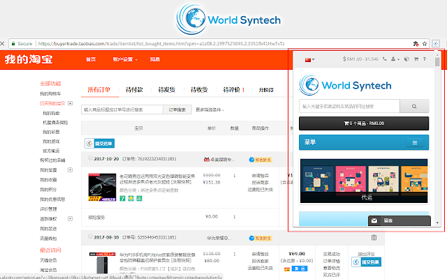Click the payment card icon under ¥69.00
Screen dimensions: 447x279
tap(287, 269)
